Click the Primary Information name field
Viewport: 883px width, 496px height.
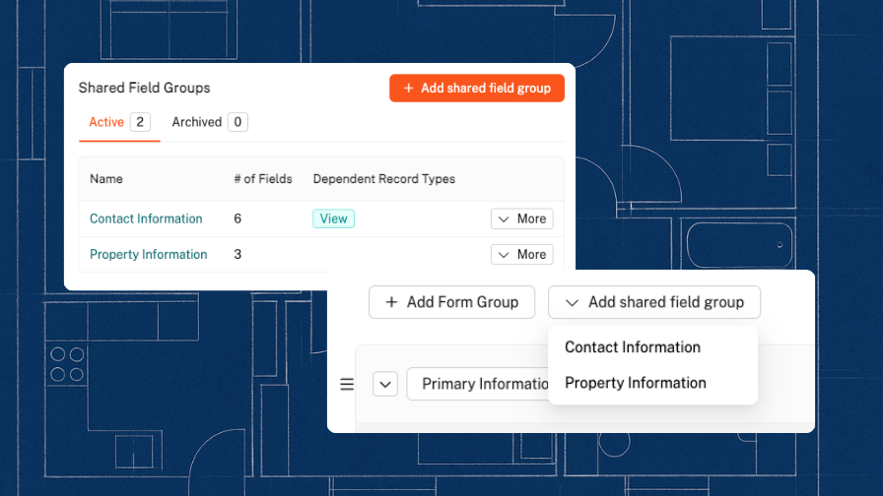pyautogui.click(x=480, y=385)
